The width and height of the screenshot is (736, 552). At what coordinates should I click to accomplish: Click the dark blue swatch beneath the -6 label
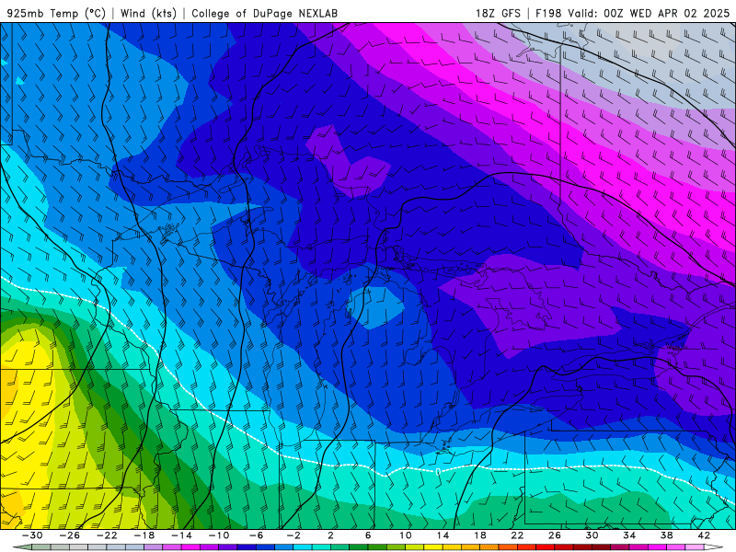(x=247, y=547)
